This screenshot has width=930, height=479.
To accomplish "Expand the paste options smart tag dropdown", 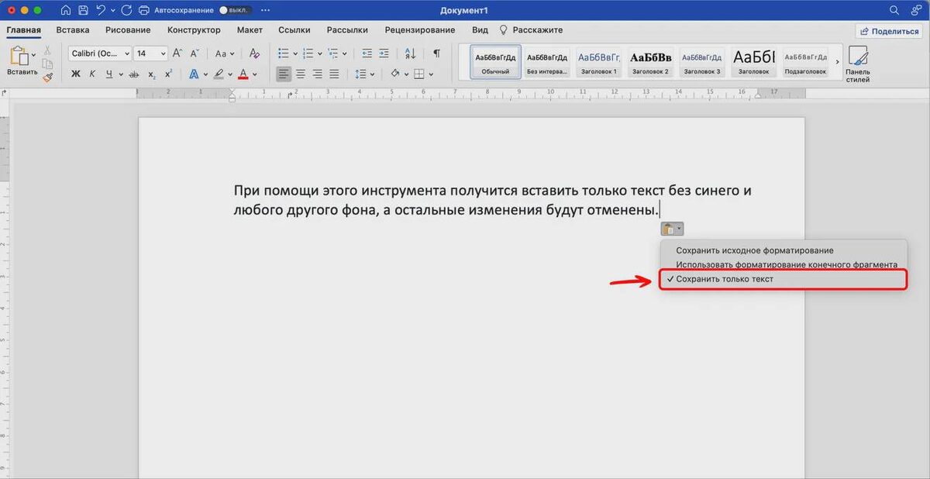I will [x=680, y=228].
